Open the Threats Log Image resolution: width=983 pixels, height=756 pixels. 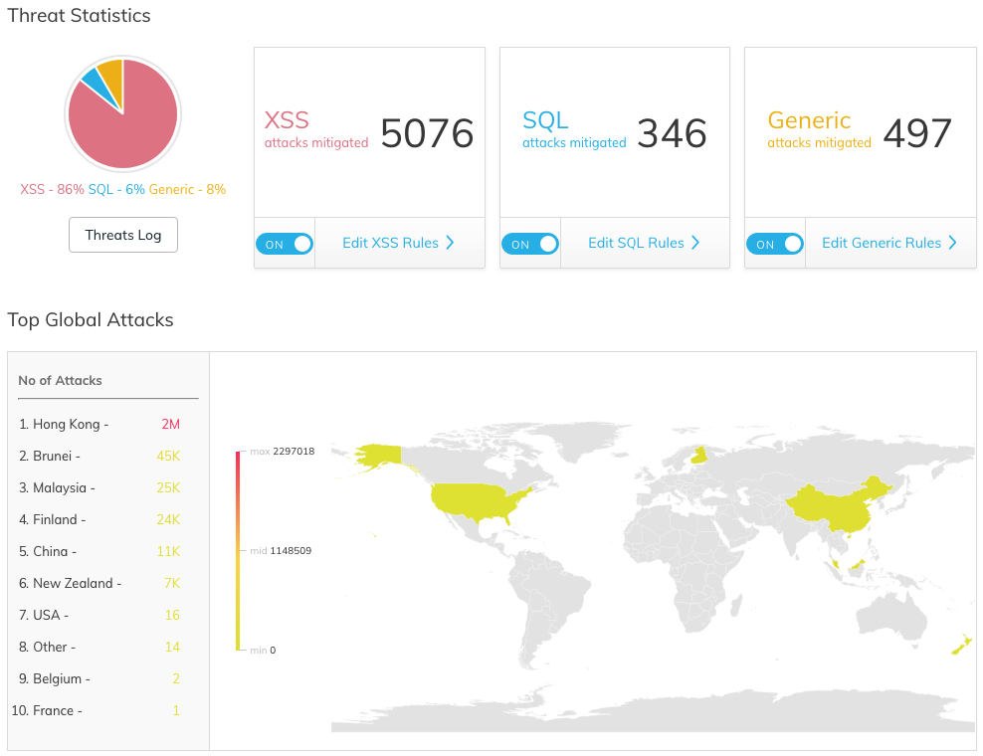tap(123, 235)
